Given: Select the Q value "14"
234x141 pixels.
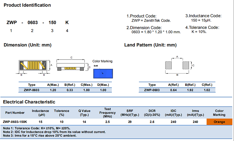Looking at the screenshot, I should pyautogui.click(x=84, y=122).
